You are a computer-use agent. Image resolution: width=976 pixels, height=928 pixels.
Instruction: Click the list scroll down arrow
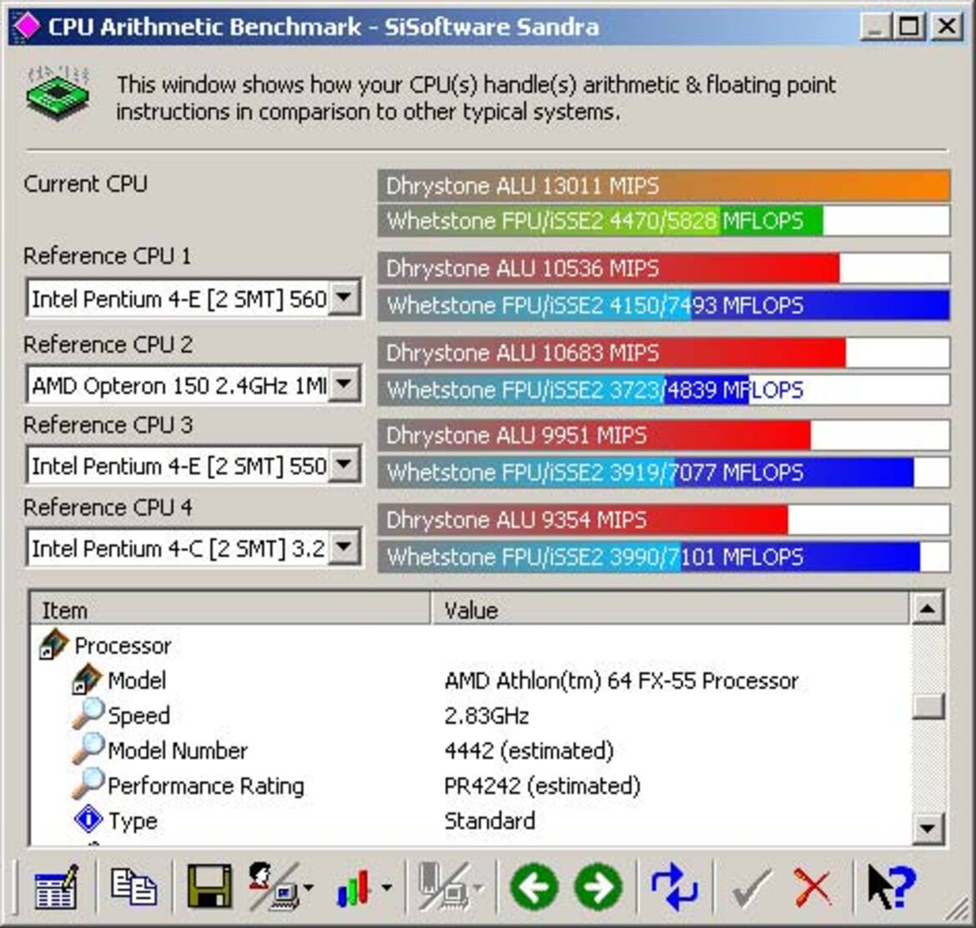tap(928, 828)
